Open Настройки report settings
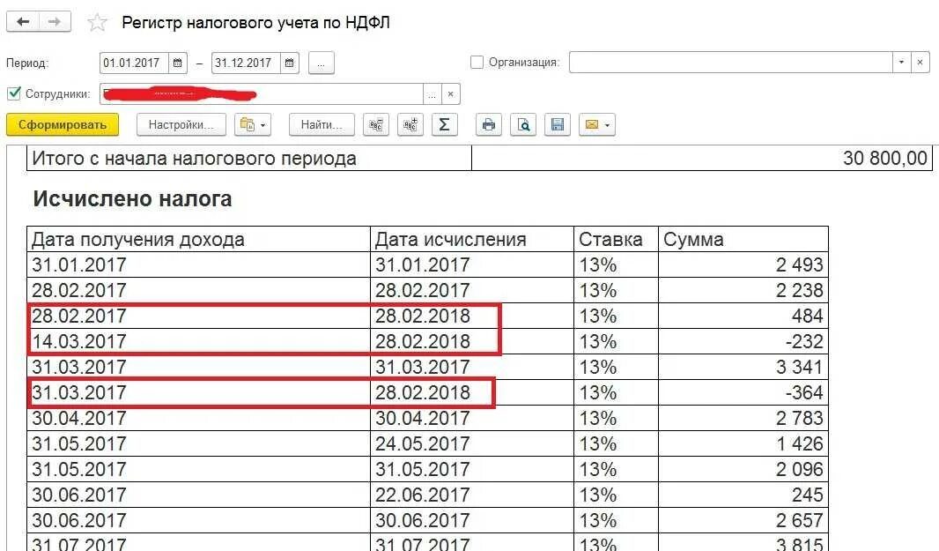The height and width of the screenshot is (551, 939). click(x=181, y=124)
